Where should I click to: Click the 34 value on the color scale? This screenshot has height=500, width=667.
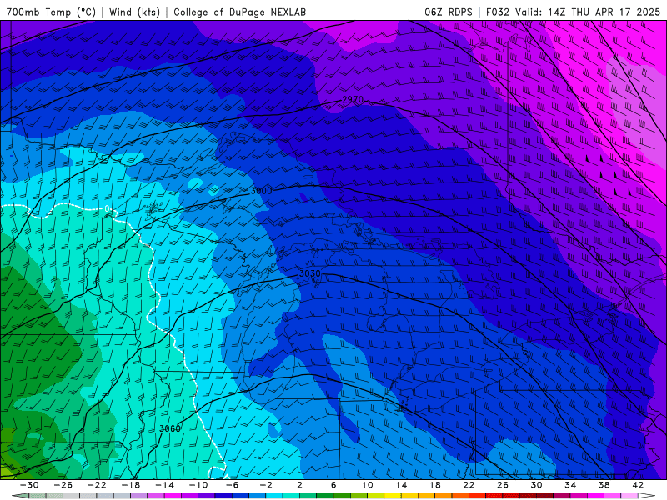pyautogui.click(x=570, y=485)
